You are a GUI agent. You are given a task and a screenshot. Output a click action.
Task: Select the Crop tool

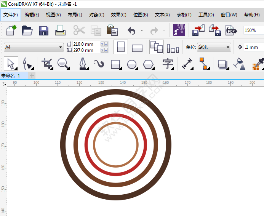47,64
